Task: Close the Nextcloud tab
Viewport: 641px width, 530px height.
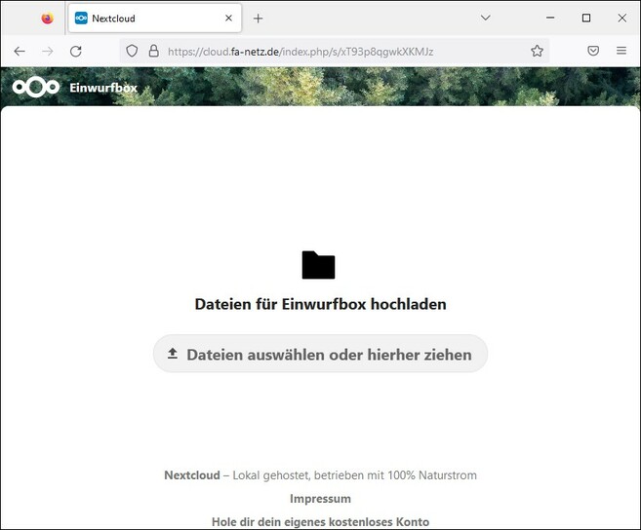Action: 228,19
